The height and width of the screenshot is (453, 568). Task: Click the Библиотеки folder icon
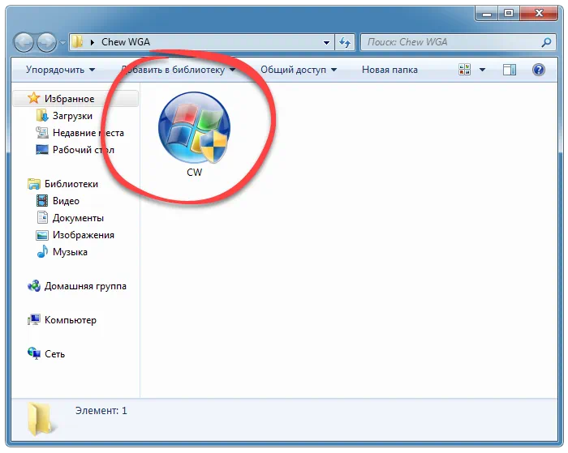click(34, 184)
